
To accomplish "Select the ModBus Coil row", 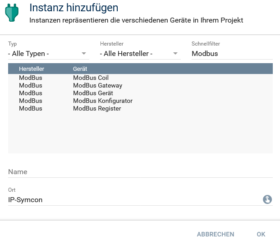I will click(91, 78).
